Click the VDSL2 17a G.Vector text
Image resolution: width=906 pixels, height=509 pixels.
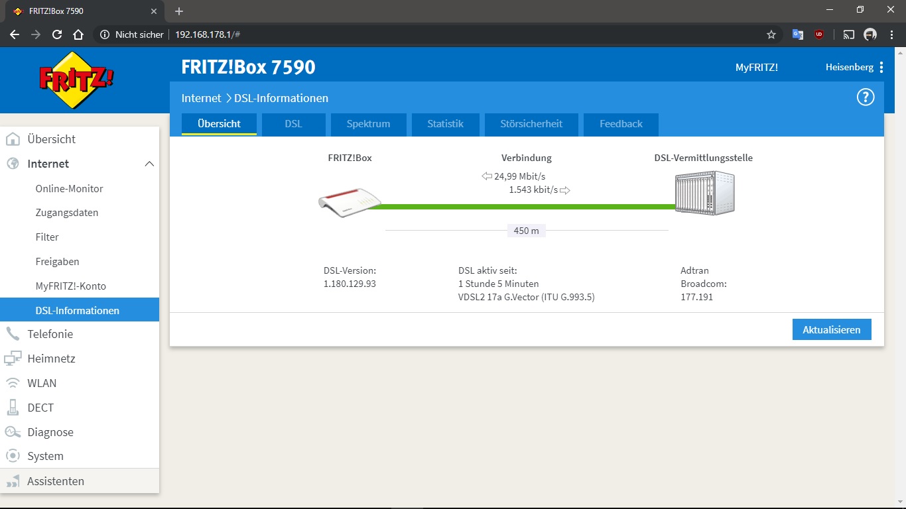pyautogui.click(x=527, y=298)
